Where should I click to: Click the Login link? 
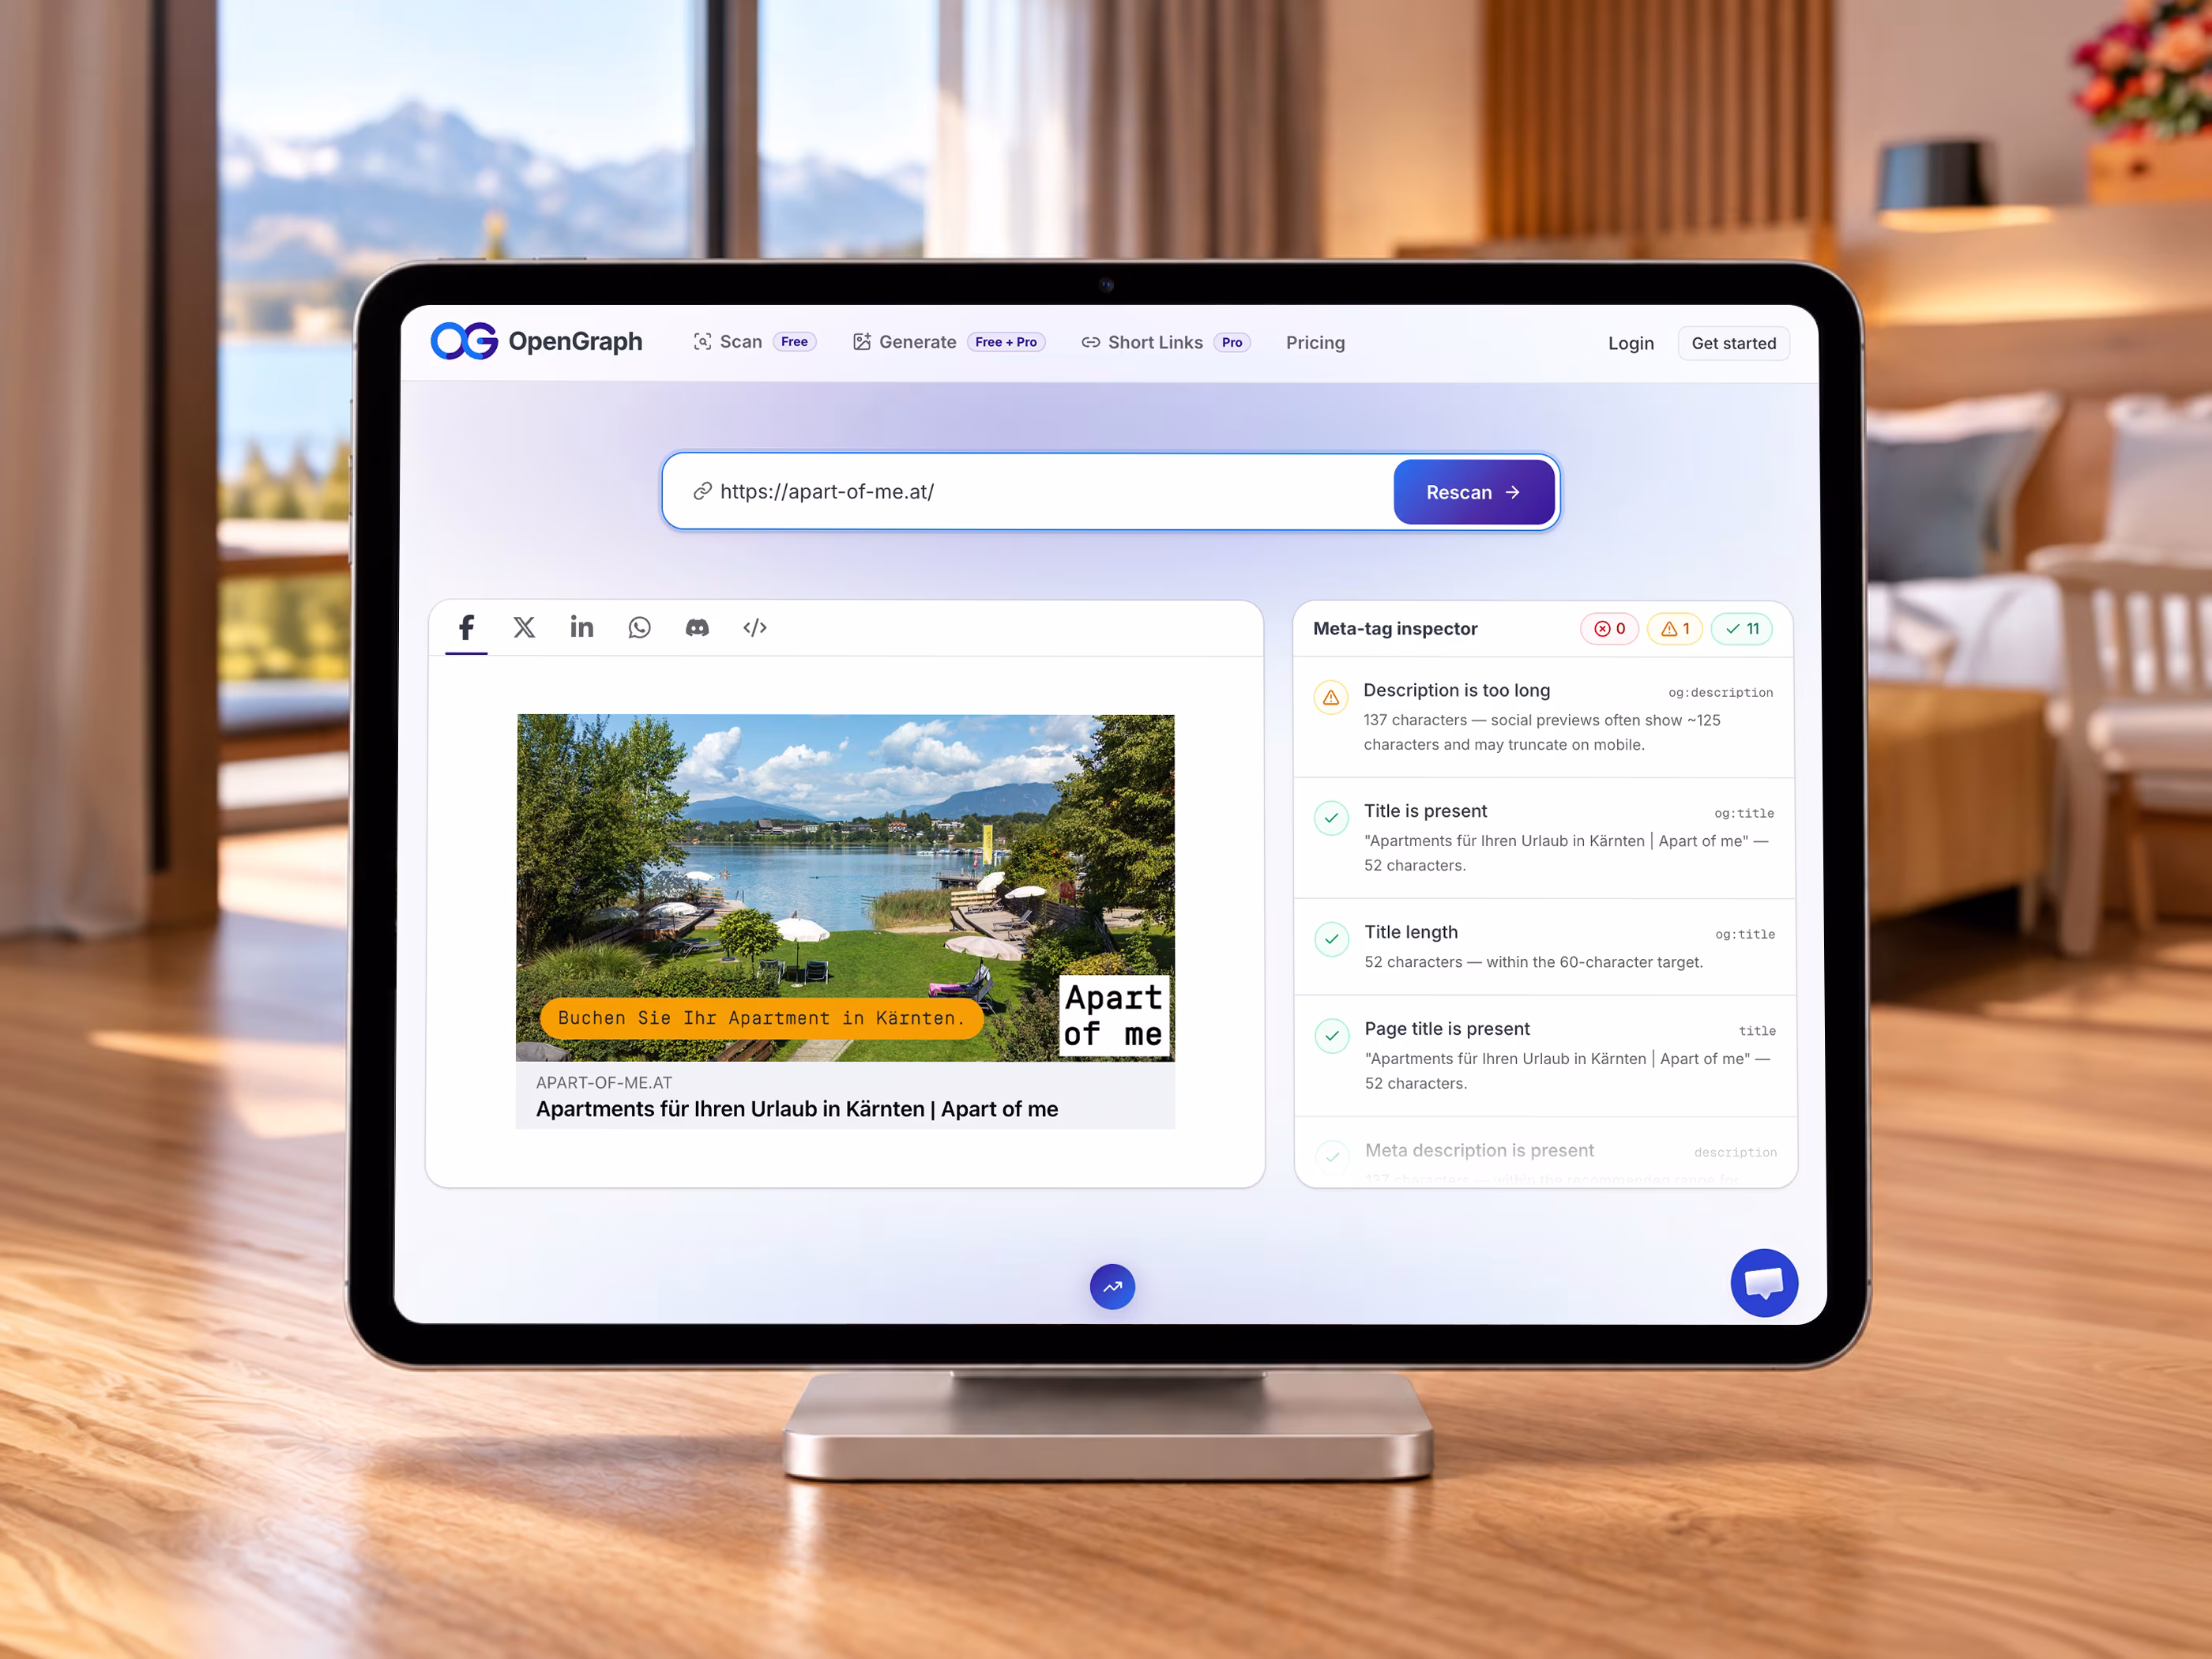coord(1630,344)
